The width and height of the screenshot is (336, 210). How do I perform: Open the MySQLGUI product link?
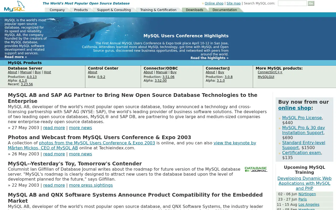point(266,77)
